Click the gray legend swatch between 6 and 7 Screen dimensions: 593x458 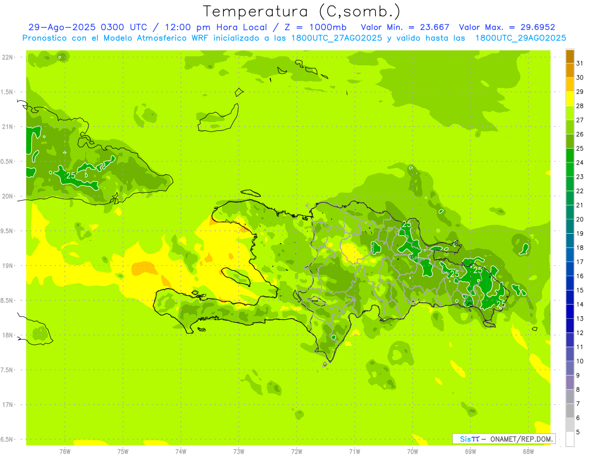(570, 411)
